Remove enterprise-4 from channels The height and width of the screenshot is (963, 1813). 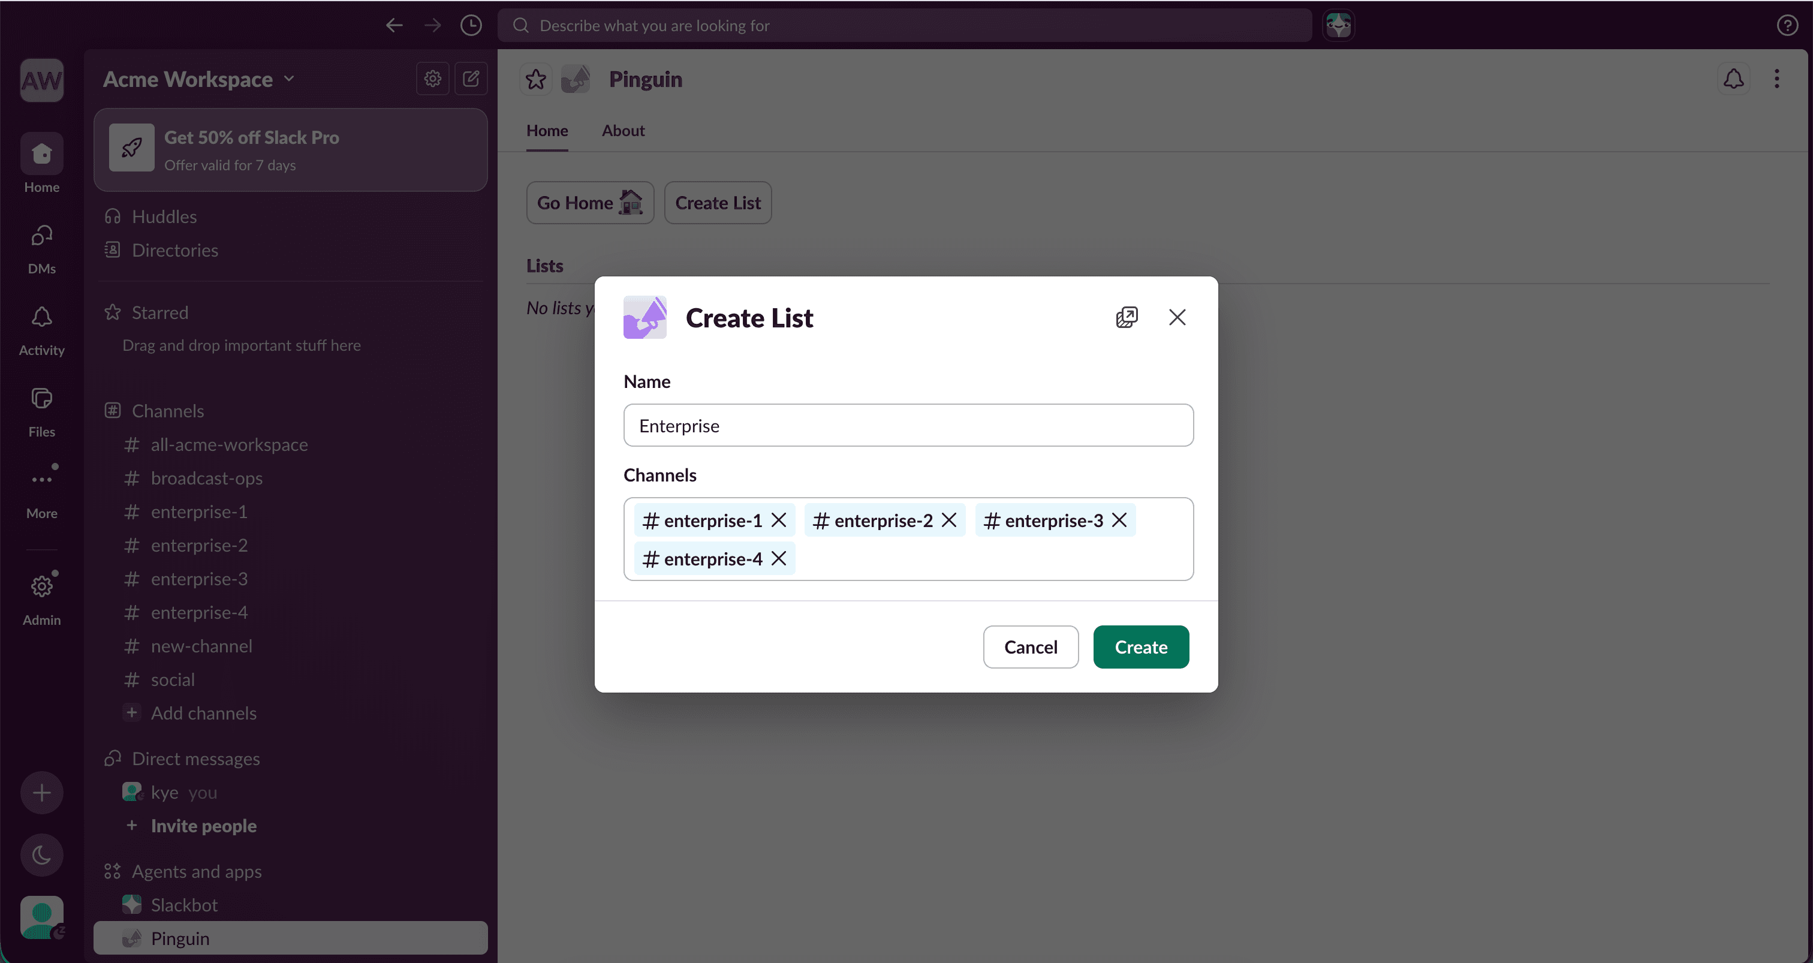pos(778,558)
